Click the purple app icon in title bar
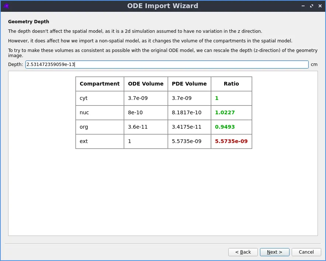 click(6, 6)
